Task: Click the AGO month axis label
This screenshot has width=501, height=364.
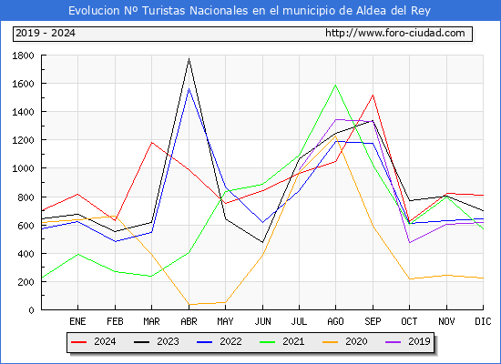Action: 335,321
